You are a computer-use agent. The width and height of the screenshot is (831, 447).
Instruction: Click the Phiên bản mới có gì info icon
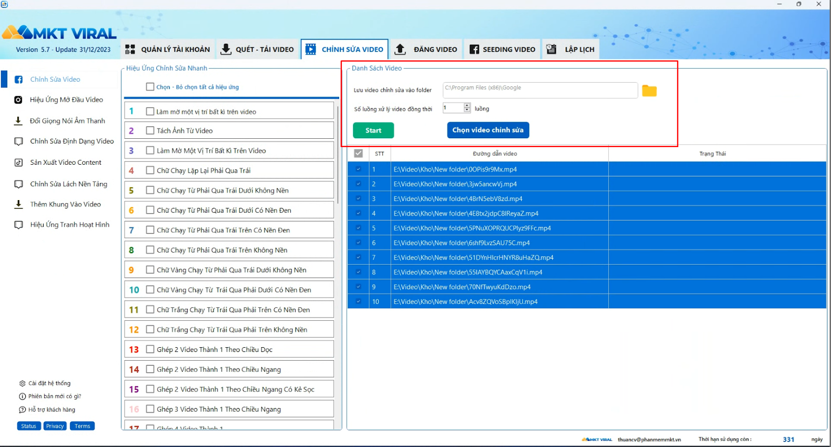[x=22, y=397]
